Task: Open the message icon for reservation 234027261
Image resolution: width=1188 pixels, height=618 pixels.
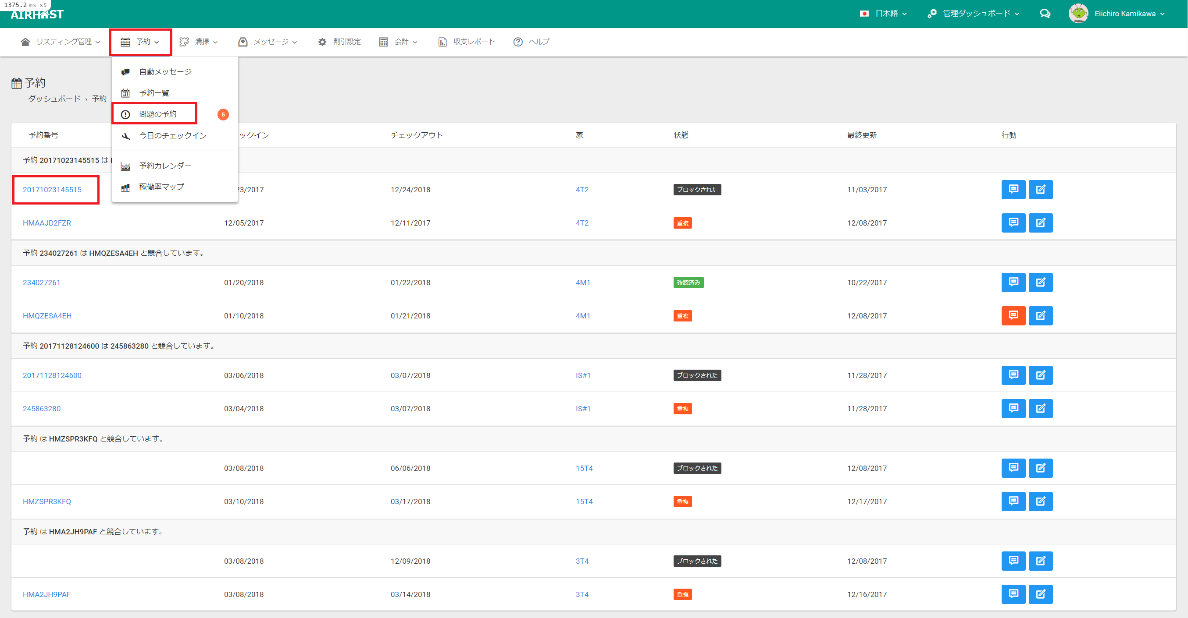Action: point(1013,283)
